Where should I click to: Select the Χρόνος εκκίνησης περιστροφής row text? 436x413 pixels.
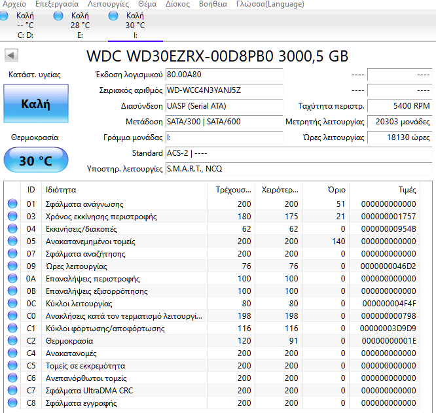click(101, 217)
